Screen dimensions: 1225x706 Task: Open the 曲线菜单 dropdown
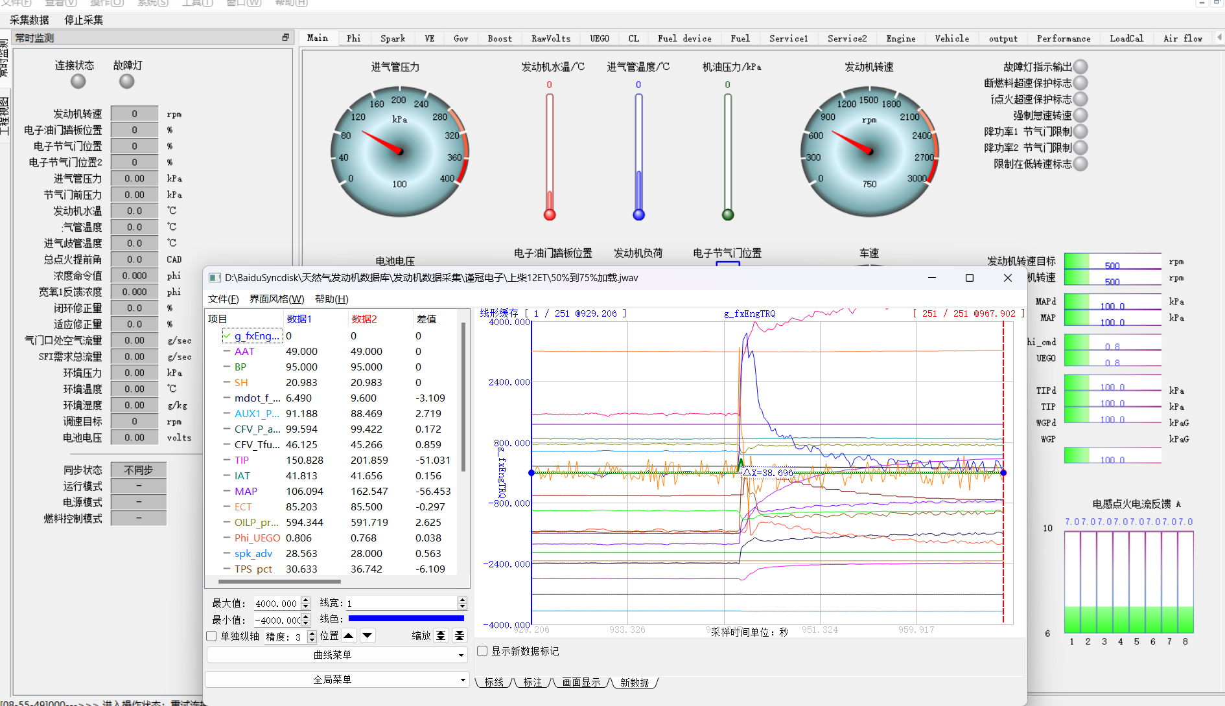coord(337,655)
